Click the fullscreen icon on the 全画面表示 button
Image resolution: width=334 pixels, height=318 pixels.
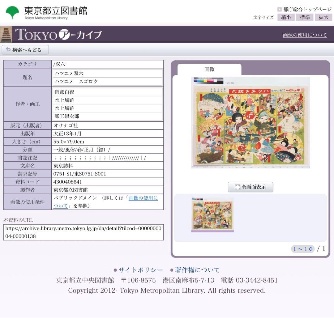click(237, 187)
